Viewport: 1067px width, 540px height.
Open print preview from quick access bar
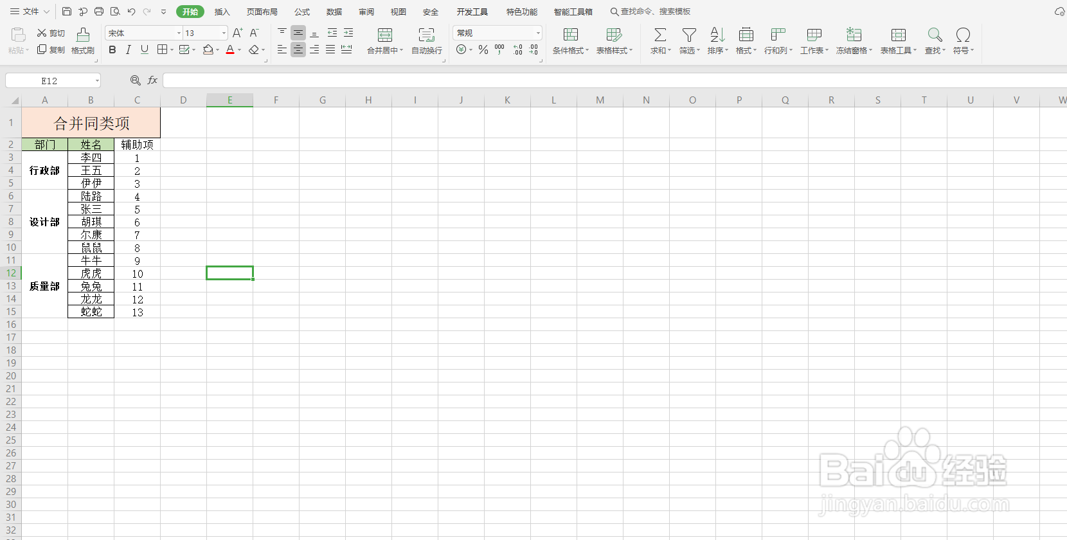tap(115, 12)
